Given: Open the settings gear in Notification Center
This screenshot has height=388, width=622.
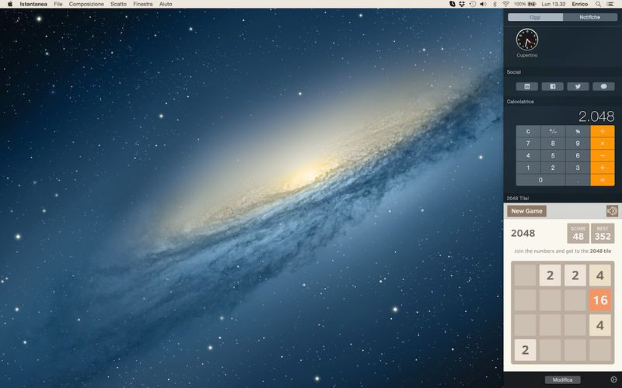Looking at the screenshot, I should (x=613, y=379).
